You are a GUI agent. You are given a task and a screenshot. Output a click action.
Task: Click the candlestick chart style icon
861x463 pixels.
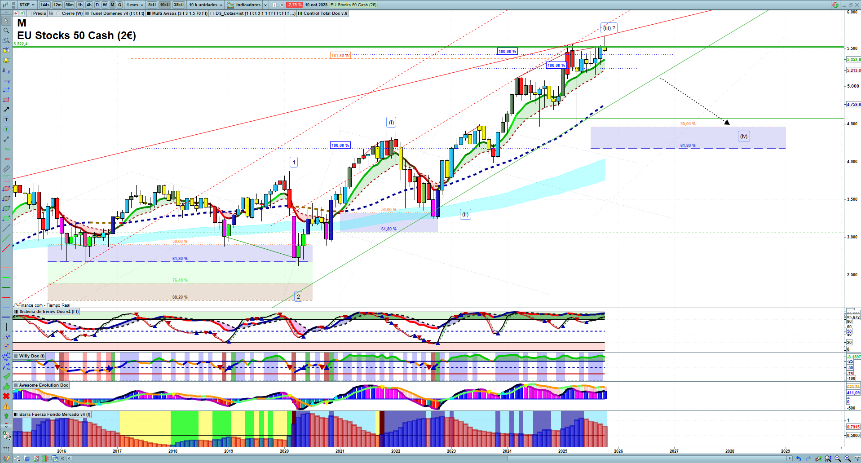5,5
